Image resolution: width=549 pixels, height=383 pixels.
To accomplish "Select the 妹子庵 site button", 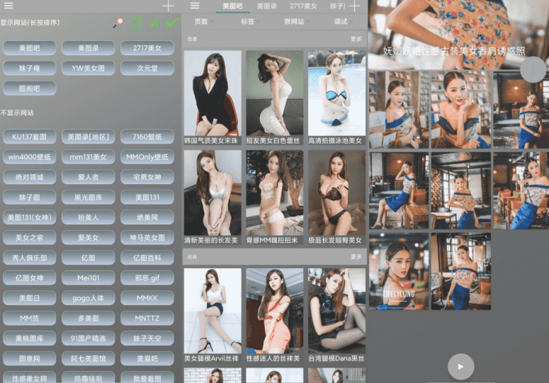I will [30, 68].
